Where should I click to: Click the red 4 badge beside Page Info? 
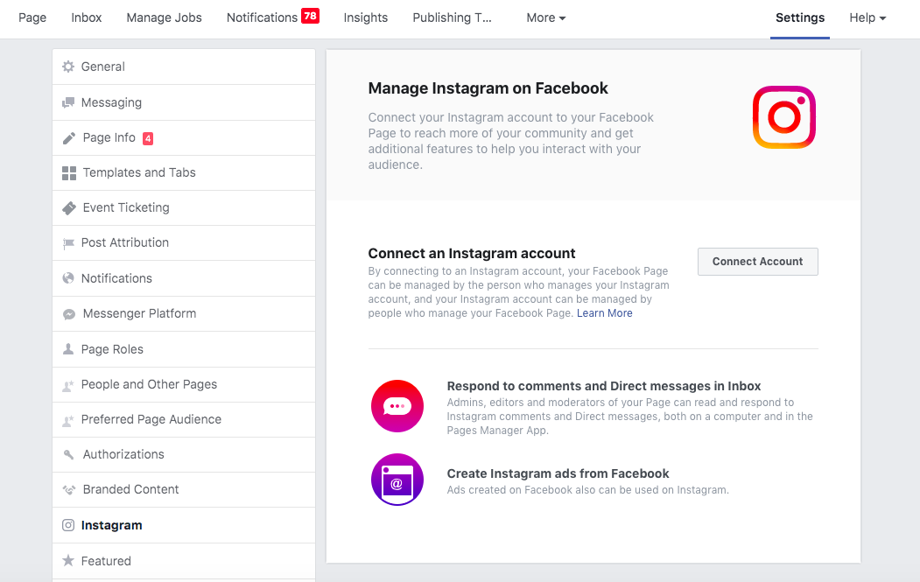point(148,138)
